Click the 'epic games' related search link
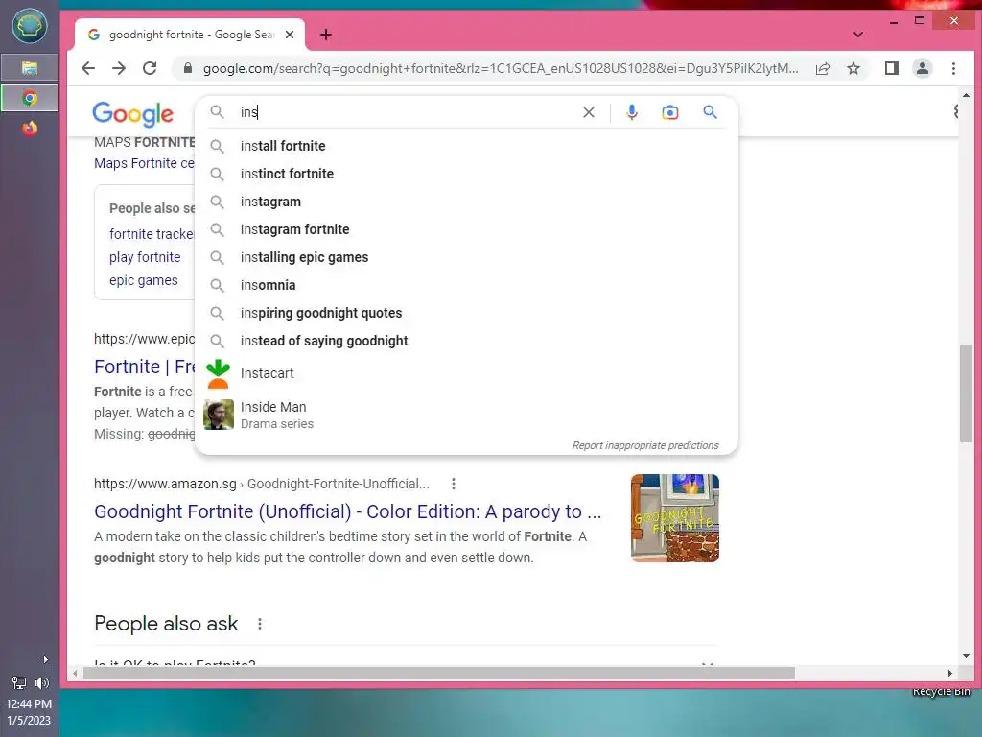The image size is (982, 737). point(144,280)
